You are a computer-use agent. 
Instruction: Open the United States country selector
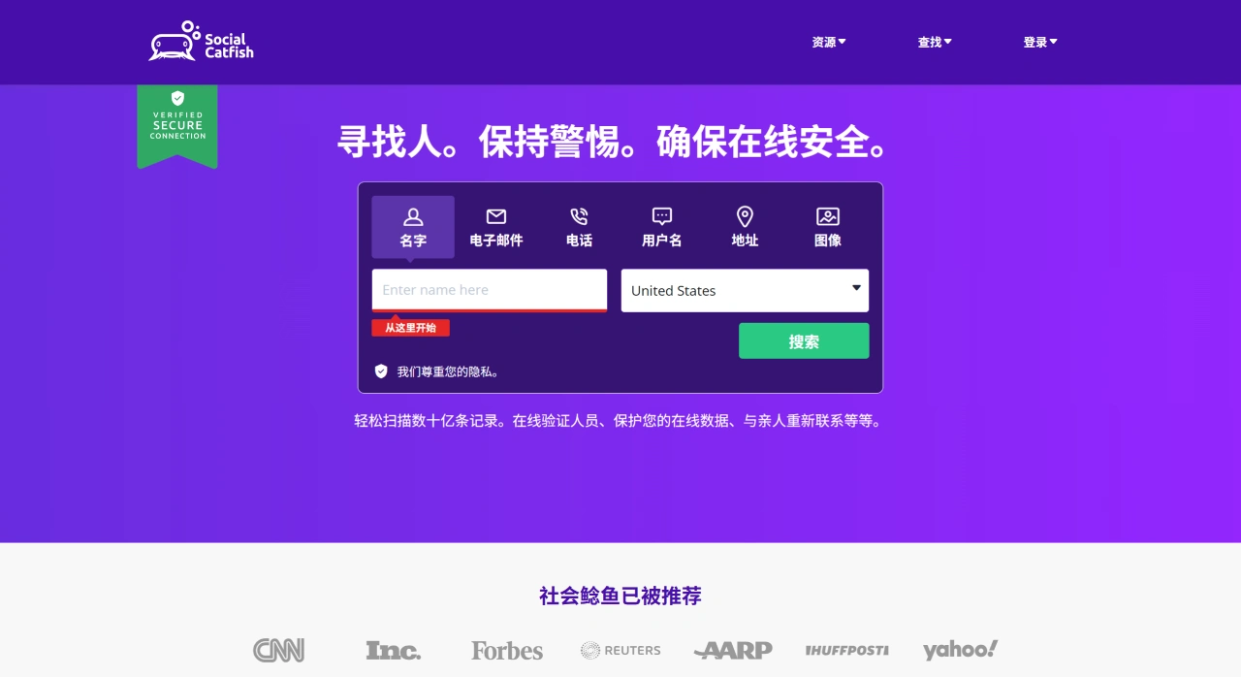[x=745, y=290]
